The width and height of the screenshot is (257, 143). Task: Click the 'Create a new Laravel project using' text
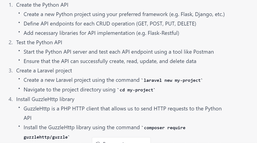tap(81, 80)
